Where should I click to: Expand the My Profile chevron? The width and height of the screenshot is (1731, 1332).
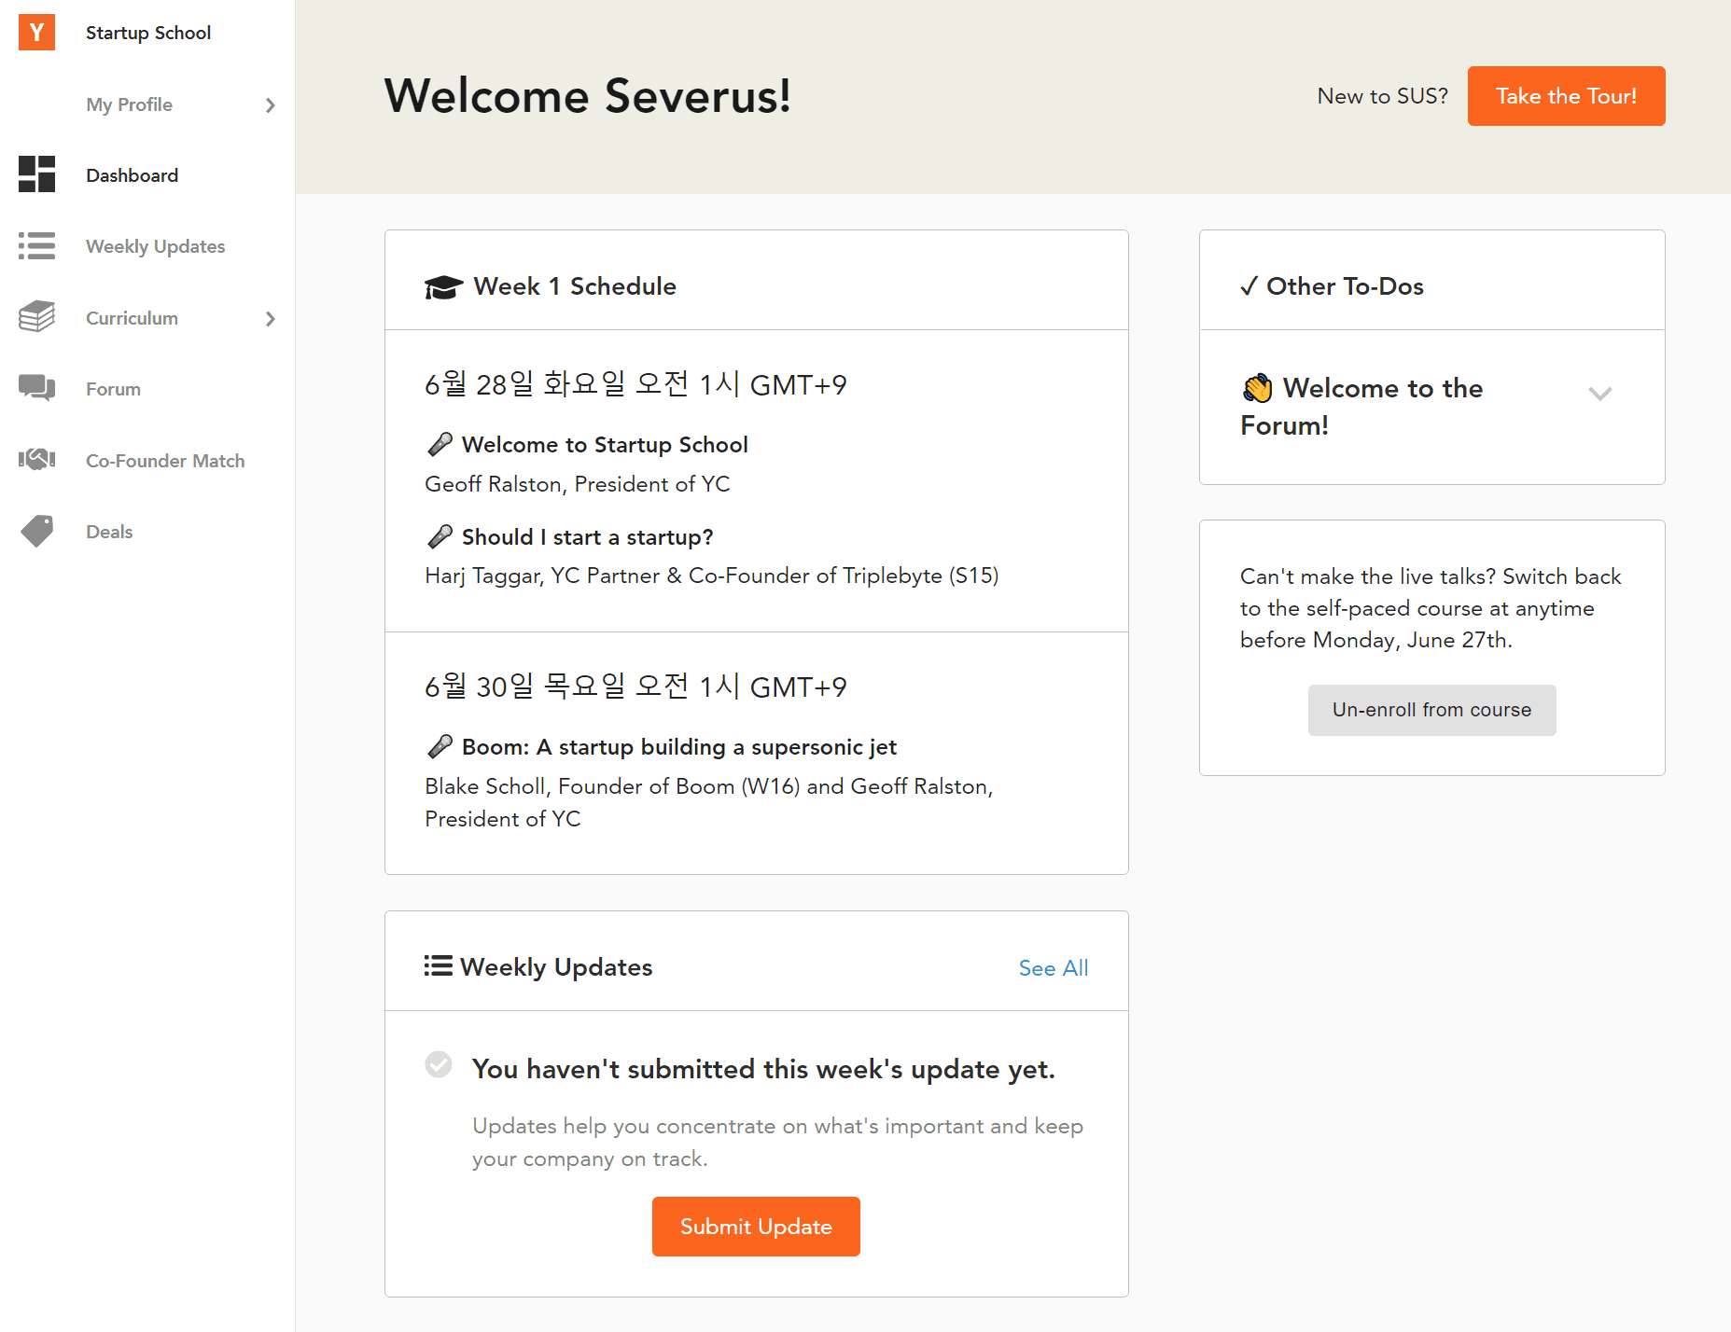pyautogui.click(x=270, y=104)
